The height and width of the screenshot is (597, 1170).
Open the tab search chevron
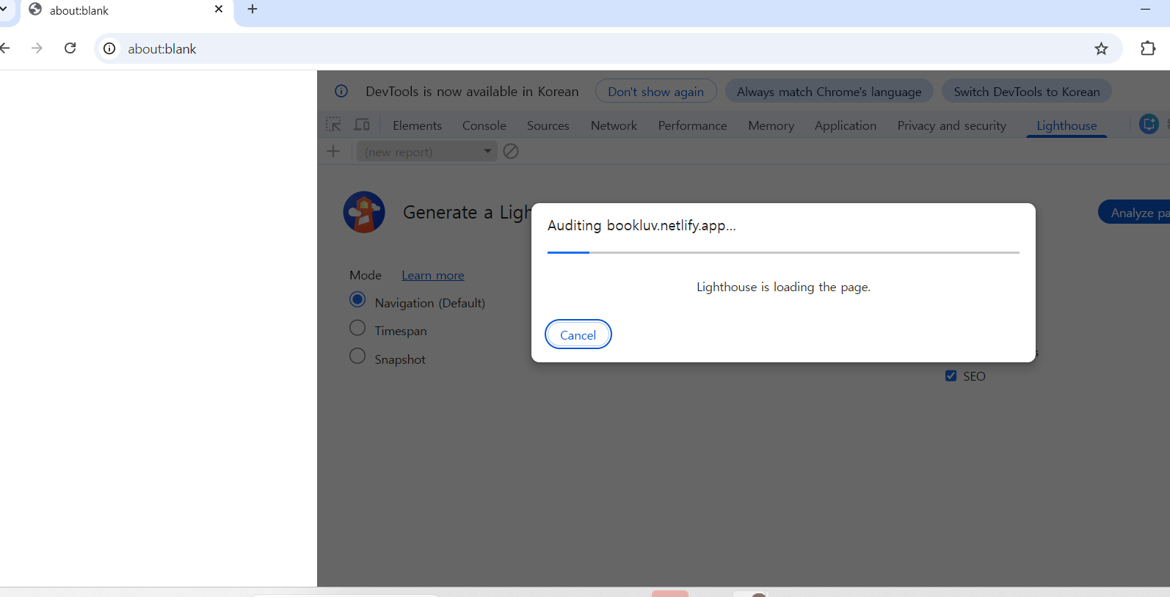[3, 10]
